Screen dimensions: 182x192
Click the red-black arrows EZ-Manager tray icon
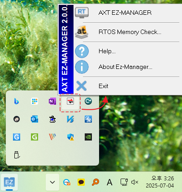click(x=70, y=102)
